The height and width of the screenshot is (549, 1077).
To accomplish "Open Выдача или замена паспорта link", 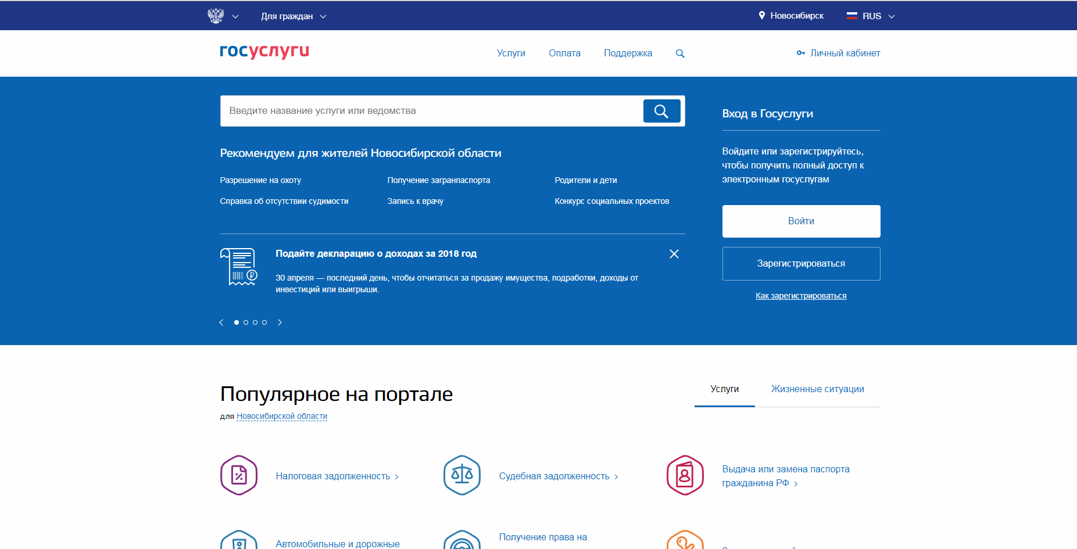I will (786, 476).
